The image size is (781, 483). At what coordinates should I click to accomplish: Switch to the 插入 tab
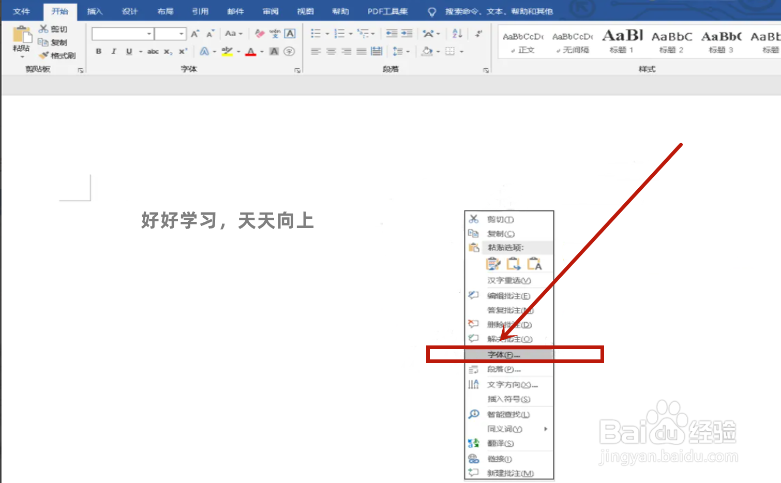pos(95,11)
